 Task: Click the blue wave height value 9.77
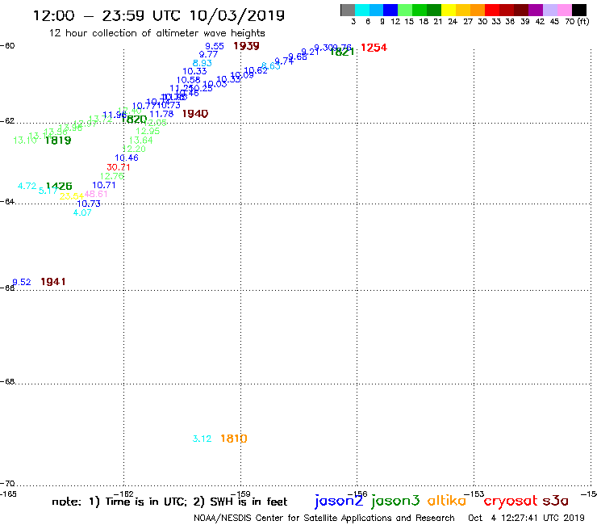click(208, 55)
